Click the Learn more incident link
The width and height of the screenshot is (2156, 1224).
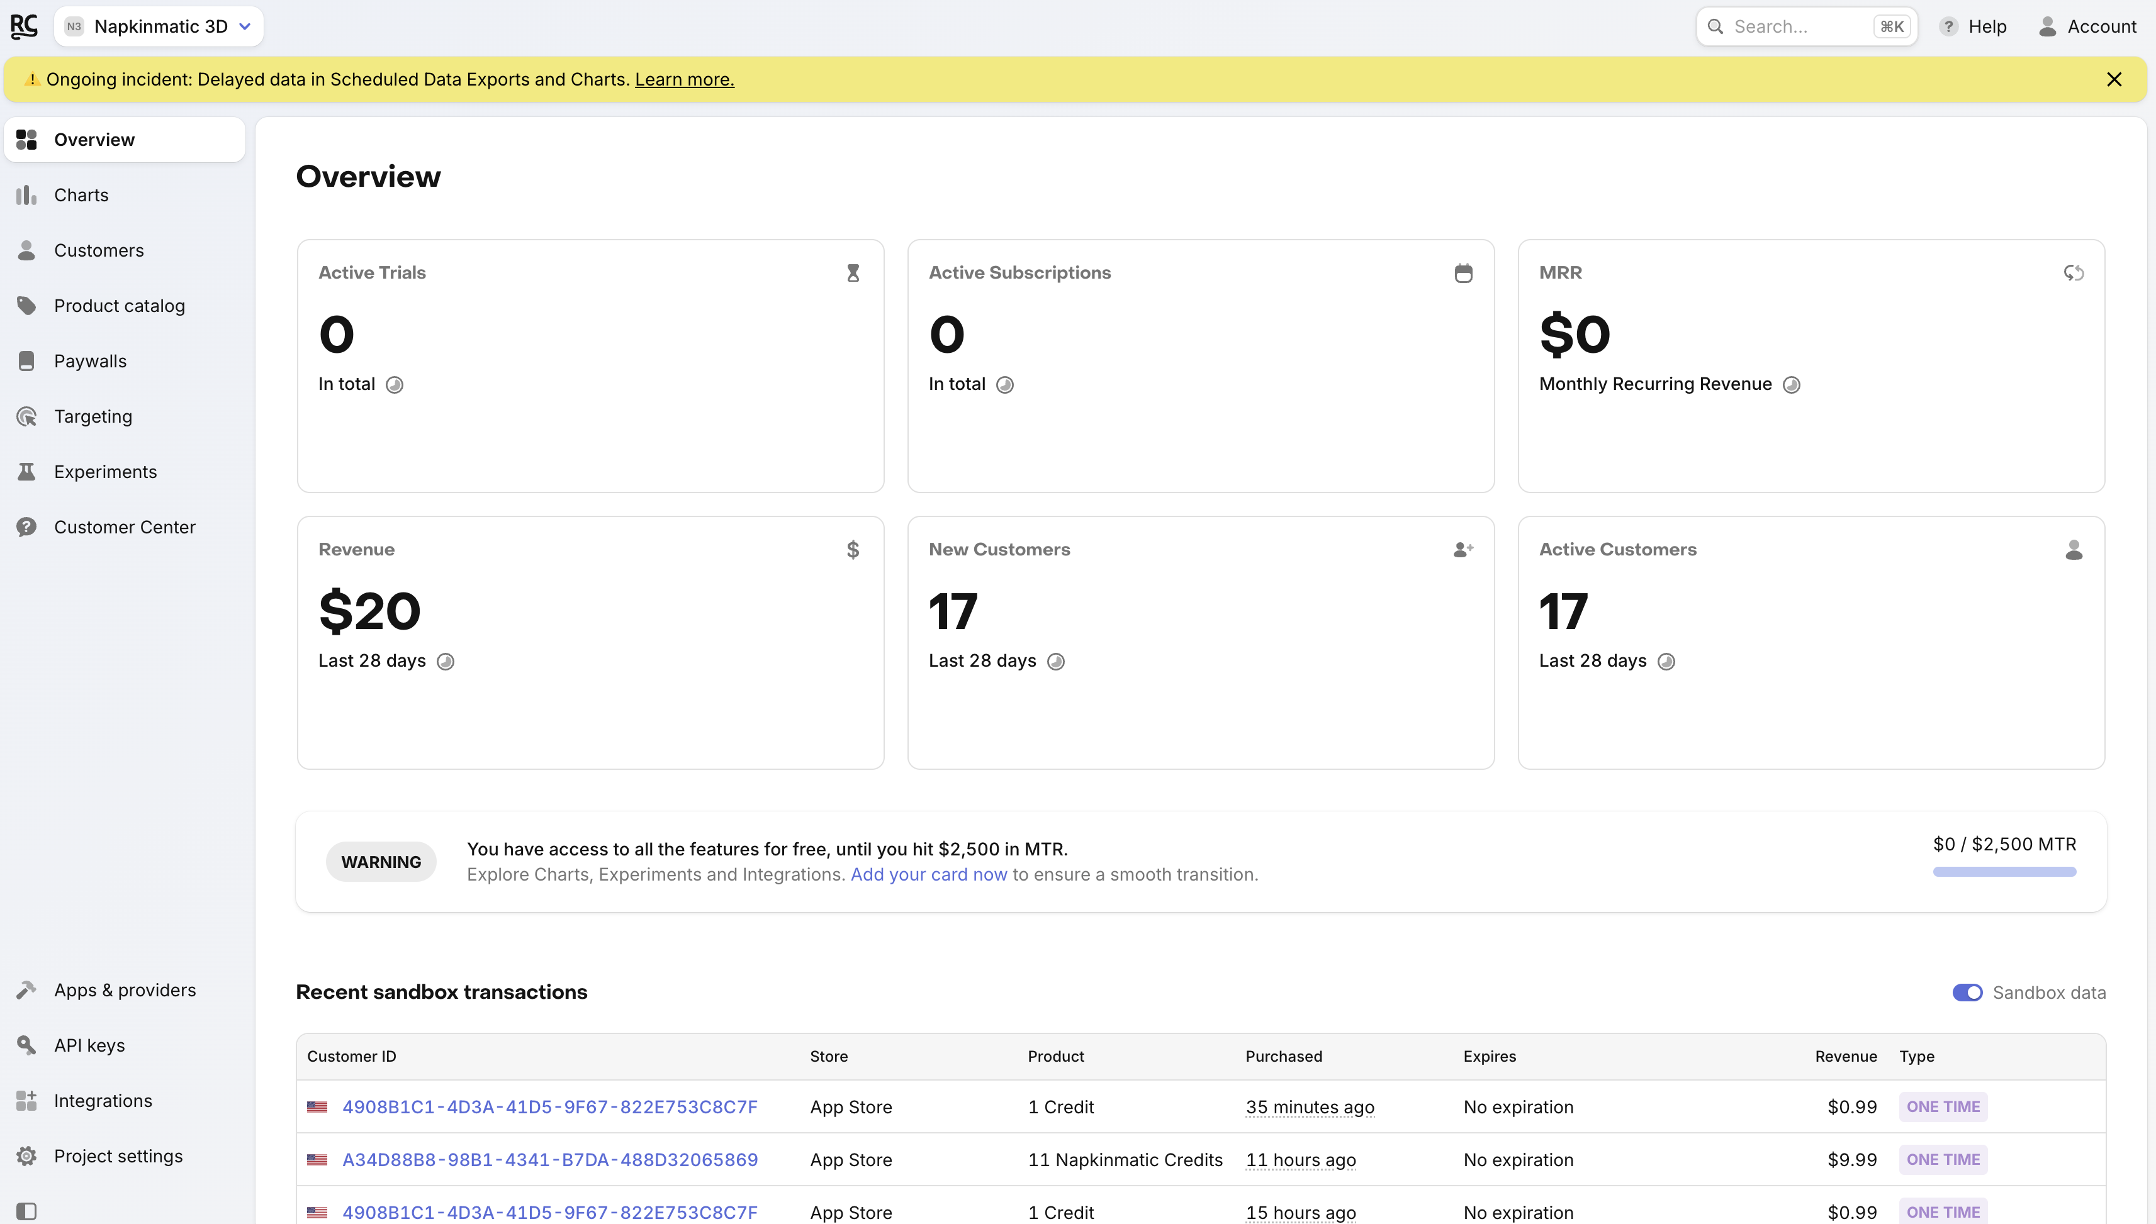tap(683, 79)
